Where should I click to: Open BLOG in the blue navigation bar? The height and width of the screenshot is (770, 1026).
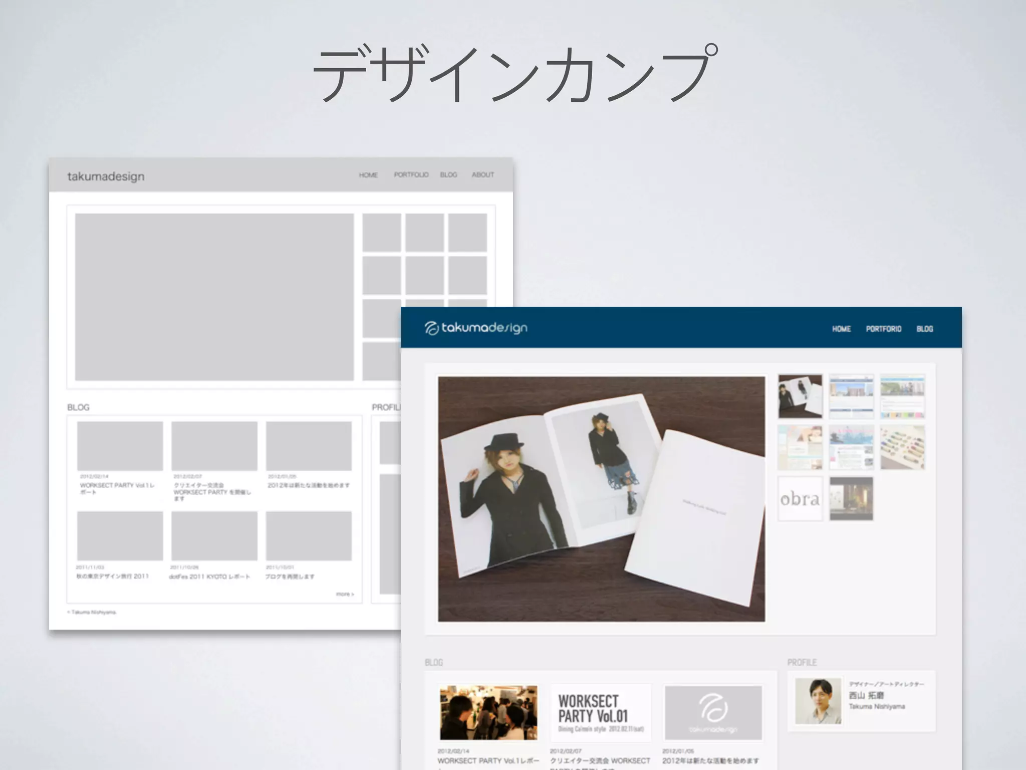[x=924, y=329]
